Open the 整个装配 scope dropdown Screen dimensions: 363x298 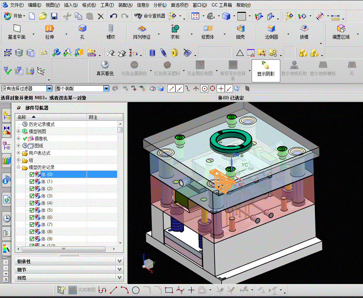click(106, 88)
